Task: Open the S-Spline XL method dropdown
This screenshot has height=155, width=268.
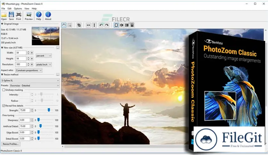Action: pos(30,80)
